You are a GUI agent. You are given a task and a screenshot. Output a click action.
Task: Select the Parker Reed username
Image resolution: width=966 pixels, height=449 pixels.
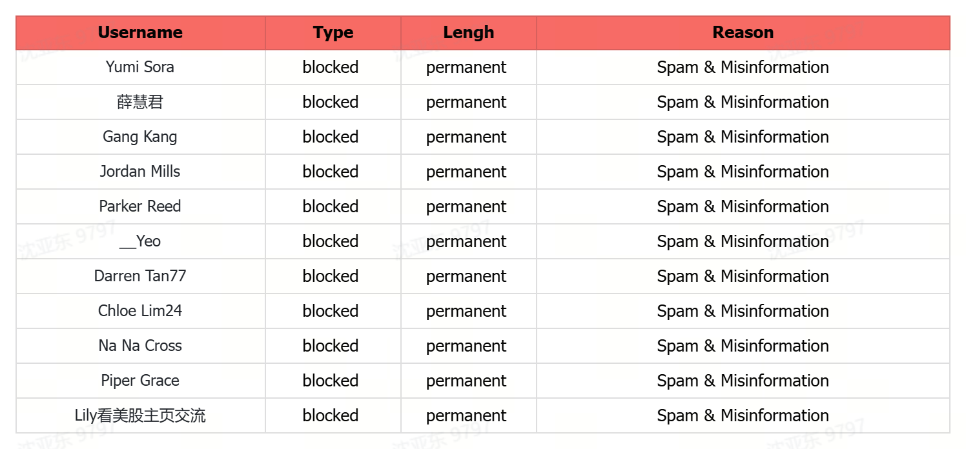coord(140,206)
